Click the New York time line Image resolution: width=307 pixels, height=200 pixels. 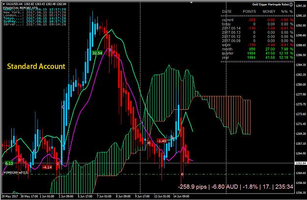(x=35, y=12)
